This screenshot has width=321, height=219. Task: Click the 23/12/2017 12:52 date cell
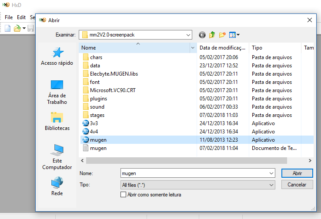219,66
